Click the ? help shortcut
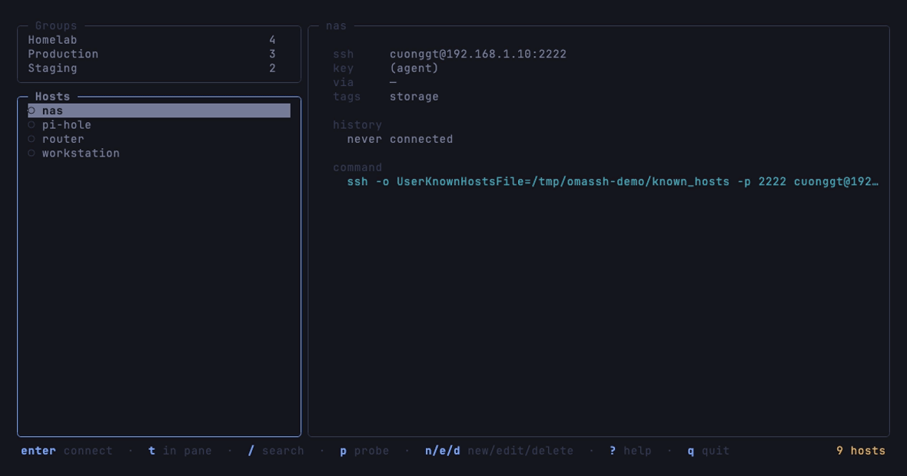 click(x=630, y=451)
